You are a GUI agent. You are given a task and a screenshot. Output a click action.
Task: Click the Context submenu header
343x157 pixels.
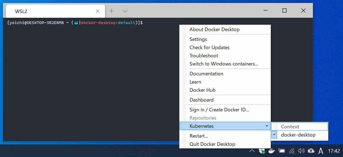pos(299,127)
